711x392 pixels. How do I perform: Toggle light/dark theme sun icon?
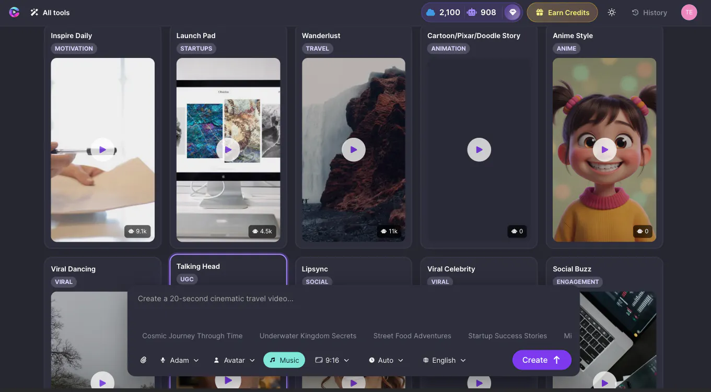[612, 13]
